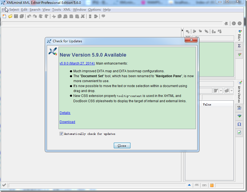Toggle Automatically check for updates checkbox

[x=61, y=134]
